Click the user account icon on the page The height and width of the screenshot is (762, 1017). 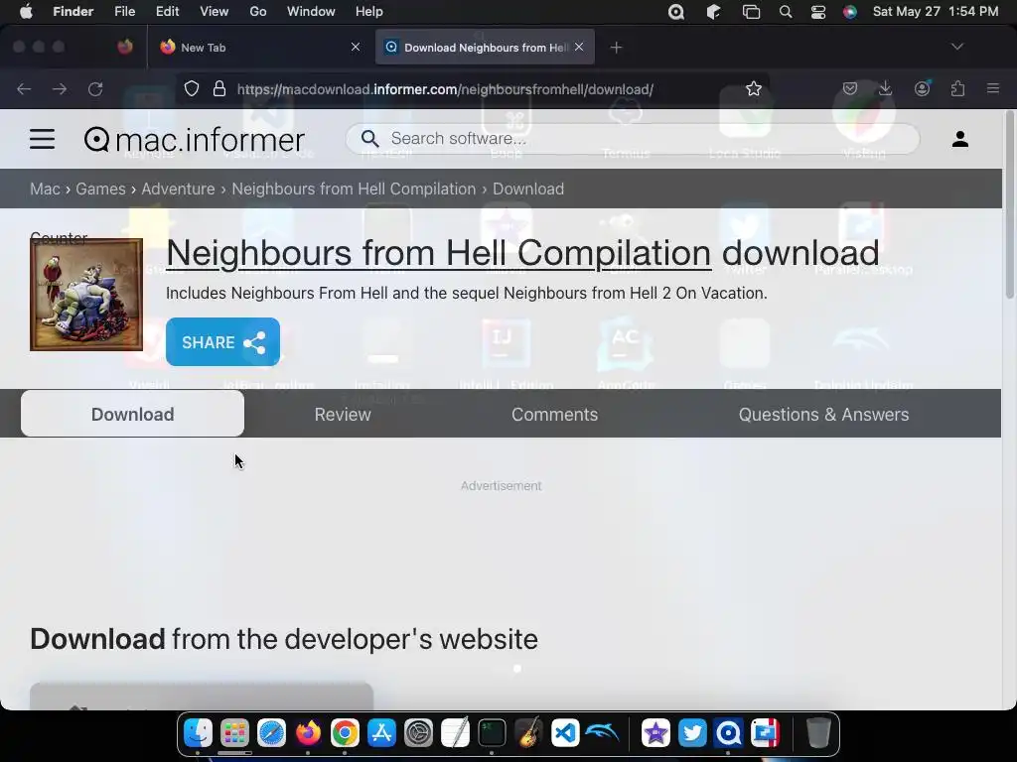[x=960, y=139]
